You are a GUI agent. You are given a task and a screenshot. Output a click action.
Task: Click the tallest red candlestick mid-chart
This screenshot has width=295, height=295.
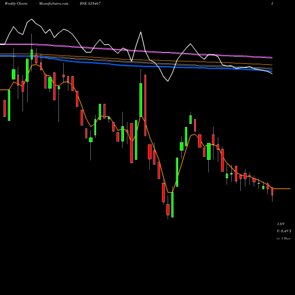[x=145, y=106]
